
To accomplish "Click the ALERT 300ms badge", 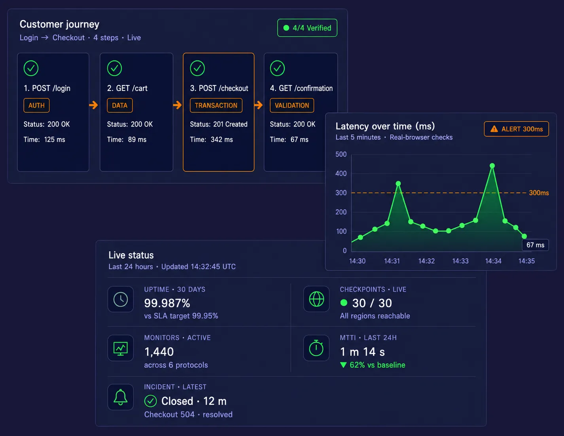I will pos(517,129).
